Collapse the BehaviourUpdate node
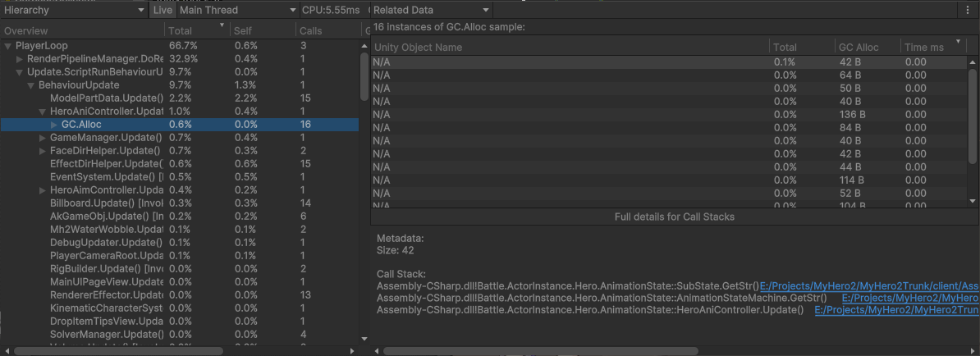 [32, 85]
